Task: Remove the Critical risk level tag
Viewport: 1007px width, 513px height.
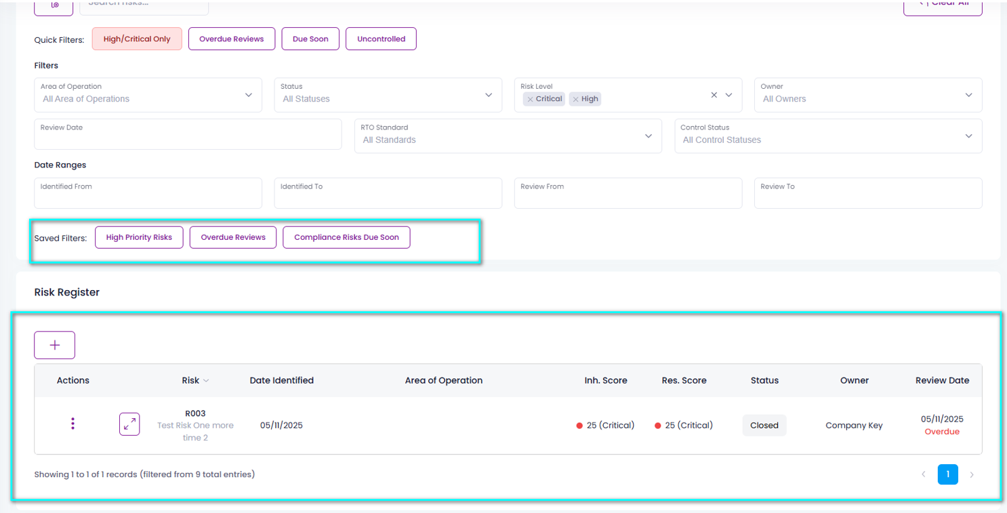Action: 530,99
